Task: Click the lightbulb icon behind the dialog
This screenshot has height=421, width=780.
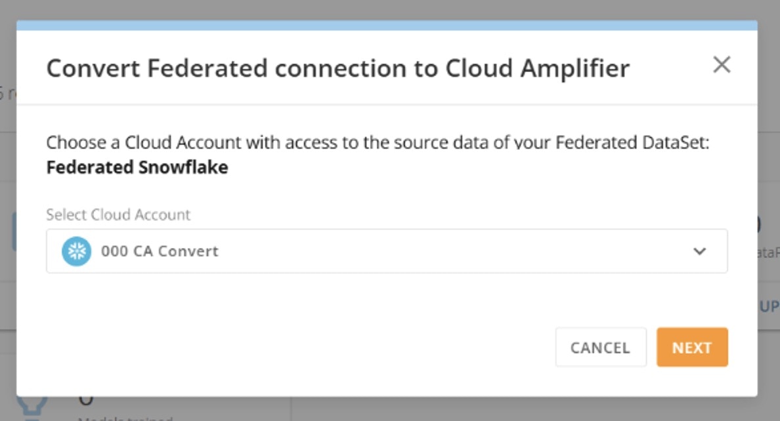Action: click(x=32, y=408)
